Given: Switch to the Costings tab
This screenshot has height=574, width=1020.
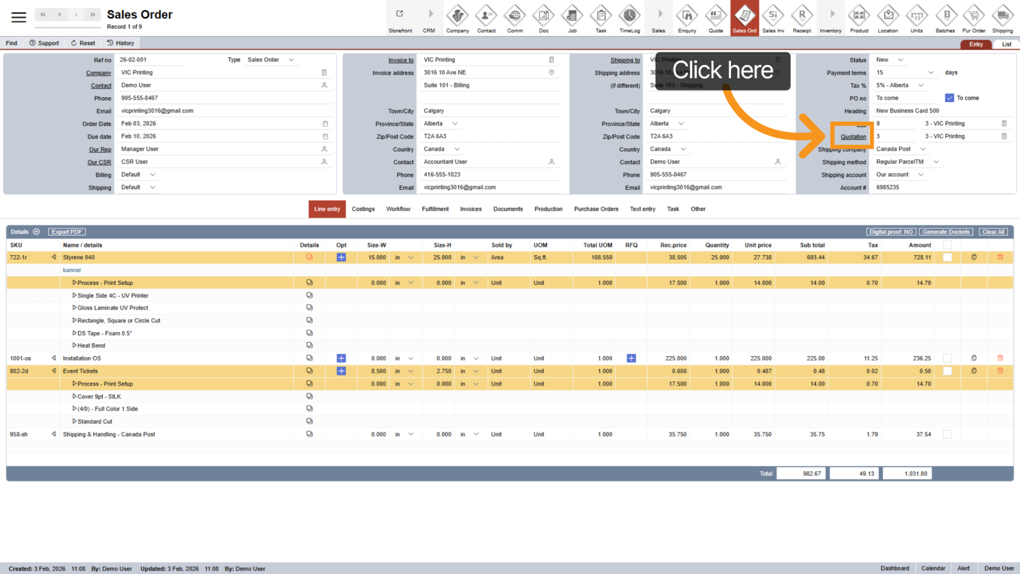Looking at the screenshot, I should [363, 209].
